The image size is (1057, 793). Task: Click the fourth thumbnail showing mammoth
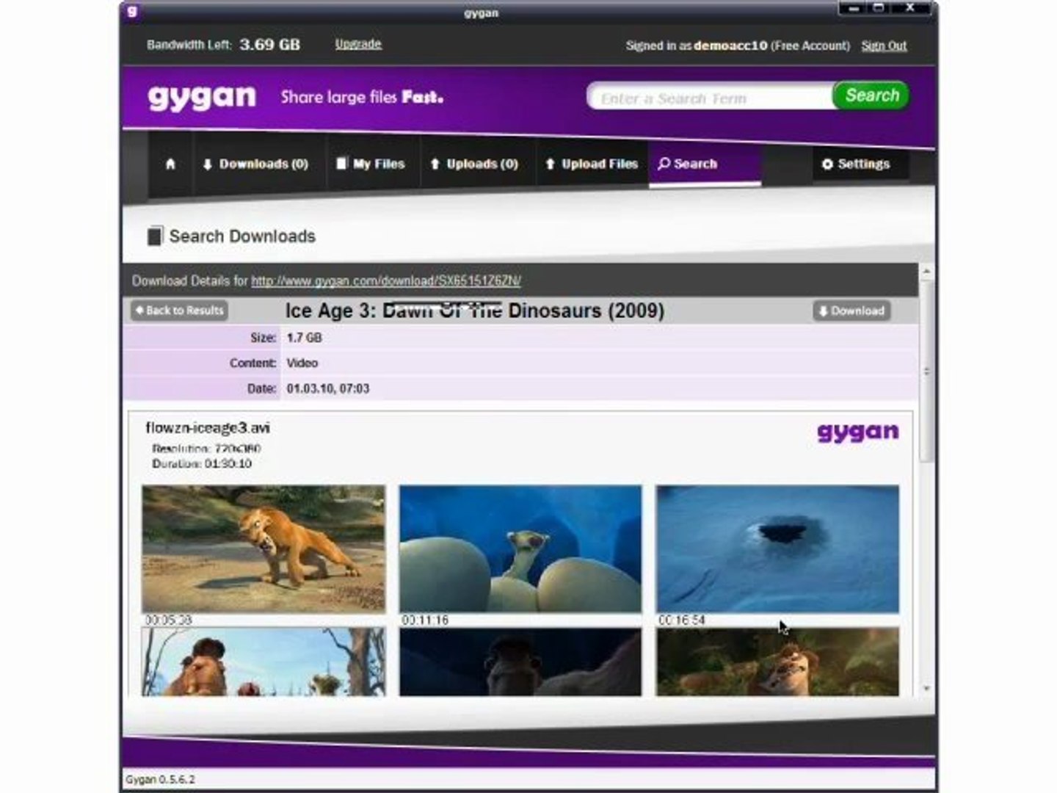coord(264,662)
